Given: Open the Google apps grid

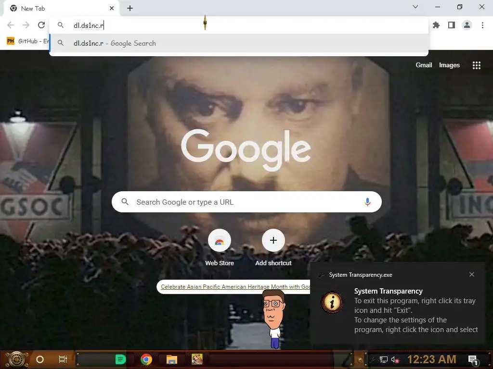Looking at the screenshot, I should pyautogui.click(x=477, y=65).
